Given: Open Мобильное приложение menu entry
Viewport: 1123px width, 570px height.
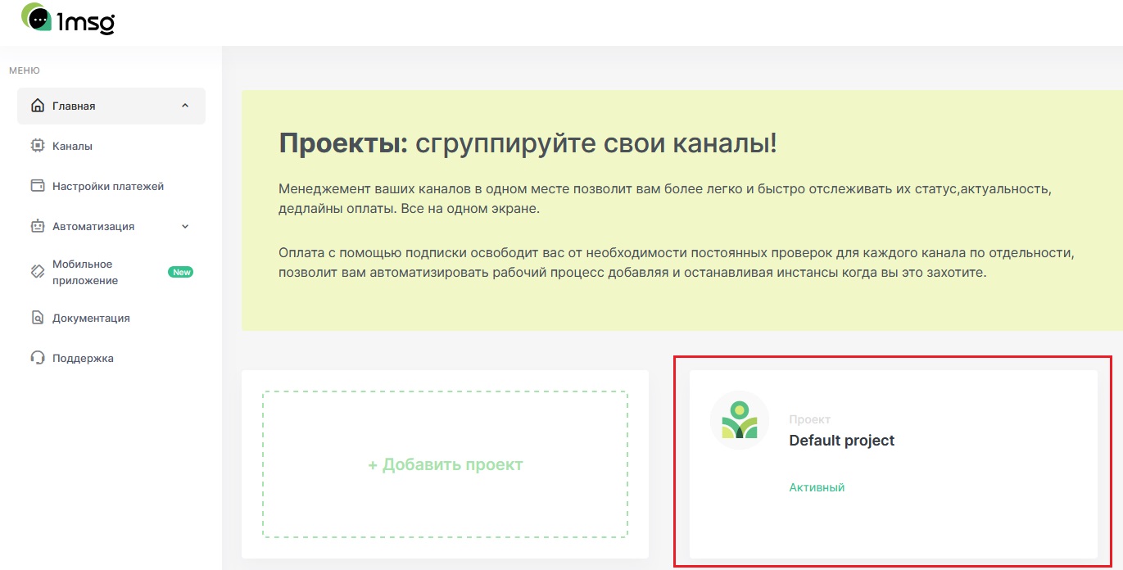Looking at the screenshot, I should pyautogui.click(x=85, y=272).
